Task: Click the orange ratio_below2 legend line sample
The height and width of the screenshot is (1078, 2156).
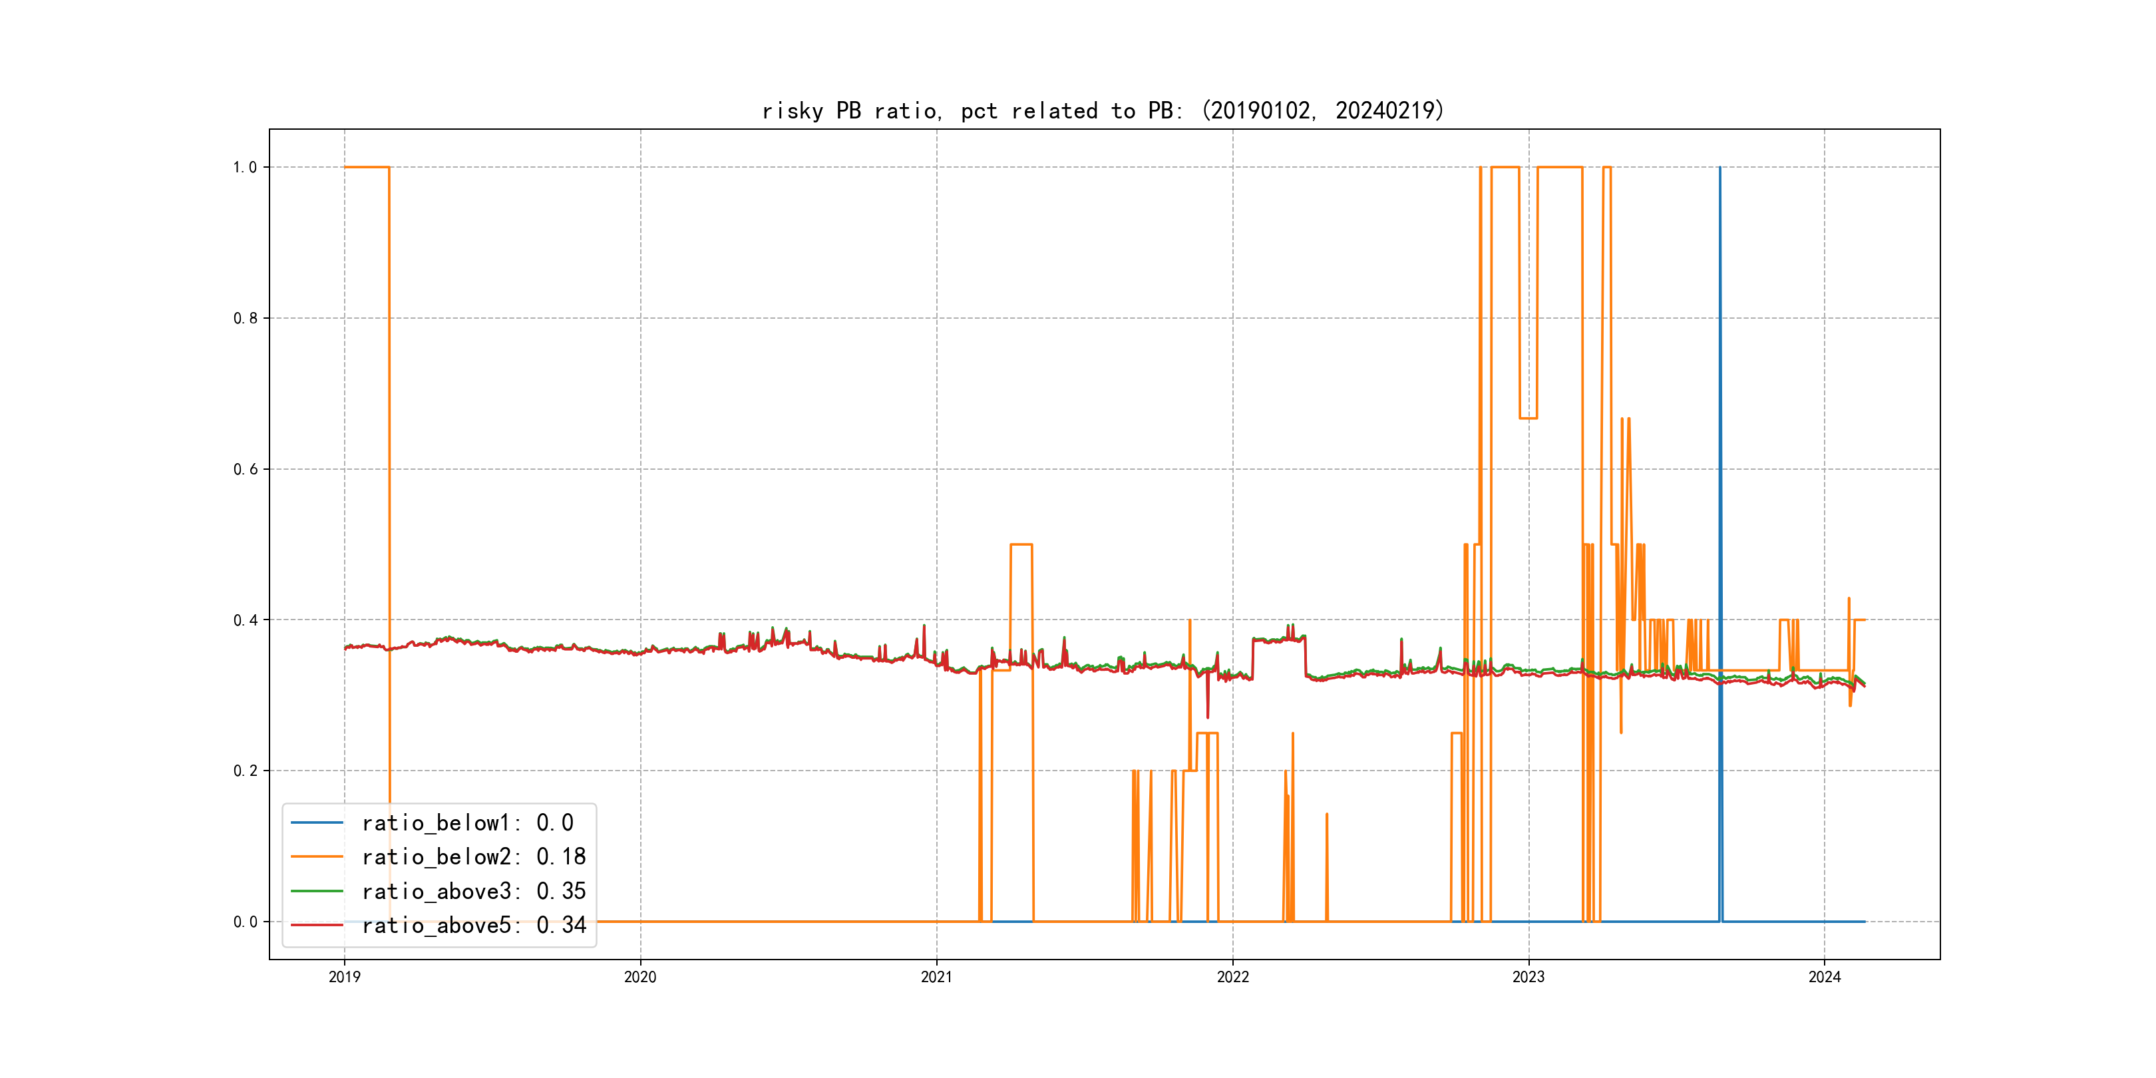Action: [x=316, y=857]
